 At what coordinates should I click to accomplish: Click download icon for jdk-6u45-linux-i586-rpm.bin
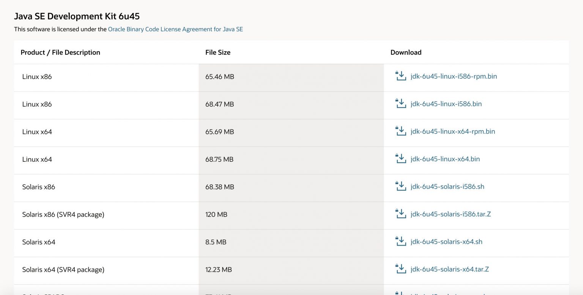click(x=400, y=76)
